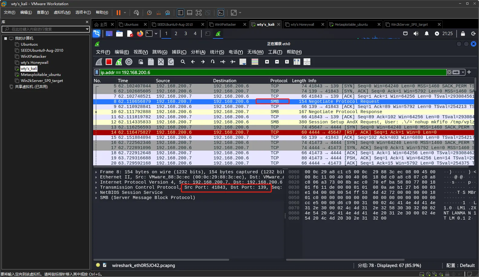Launch Firefox from Kali panel
Viewport: 479px width, 277px height.
click(x=140, y=34)
